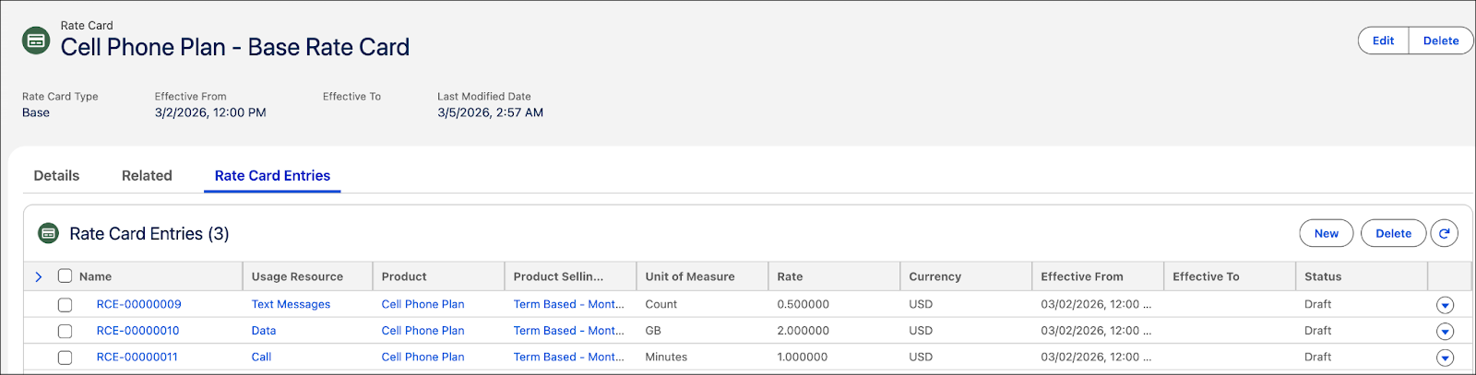Open row actions for RCE-00000011
The height and width of the screenshot is (375, 1476).
1445,357
